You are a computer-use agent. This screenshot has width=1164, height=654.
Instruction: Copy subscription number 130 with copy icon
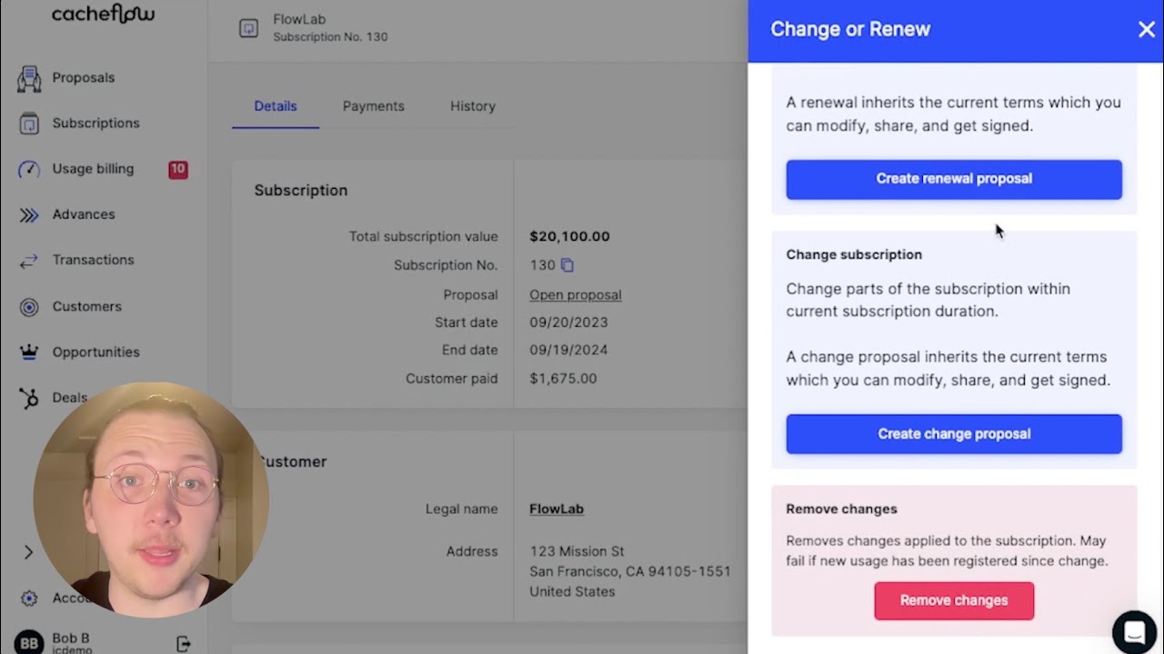[x=567, y=265]
